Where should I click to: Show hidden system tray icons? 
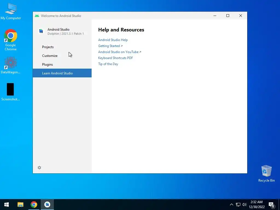[x=231, y=205]
